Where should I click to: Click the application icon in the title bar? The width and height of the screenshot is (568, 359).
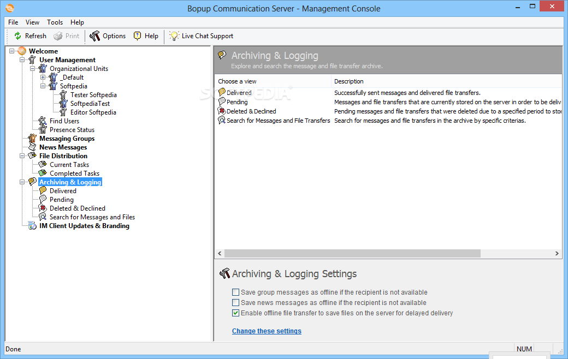click(x=10, y=8)
